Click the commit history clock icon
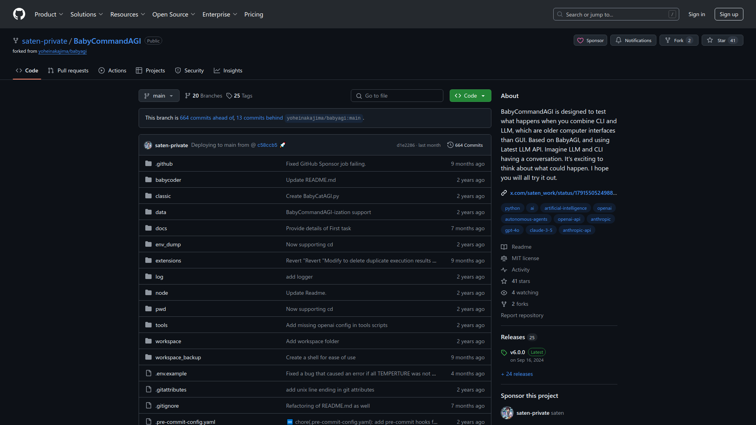This screenshot has width=756, height=425. [x=450, y=145]
